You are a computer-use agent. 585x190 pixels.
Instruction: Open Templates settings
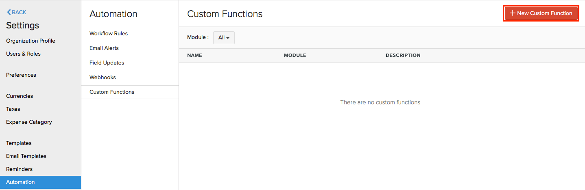19,143
